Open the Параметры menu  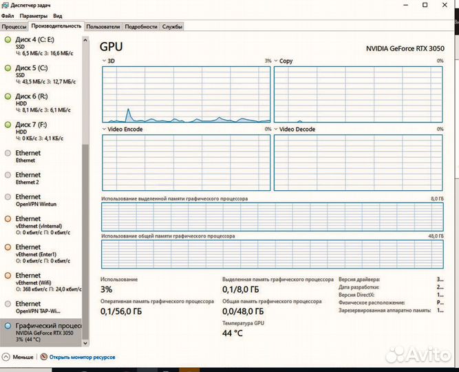(x=34, y=15)
